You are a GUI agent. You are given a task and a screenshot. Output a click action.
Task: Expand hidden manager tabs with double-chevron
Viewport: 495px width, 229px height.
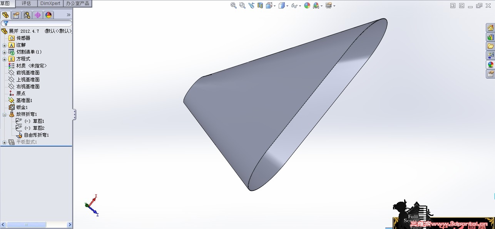(69, 15)
